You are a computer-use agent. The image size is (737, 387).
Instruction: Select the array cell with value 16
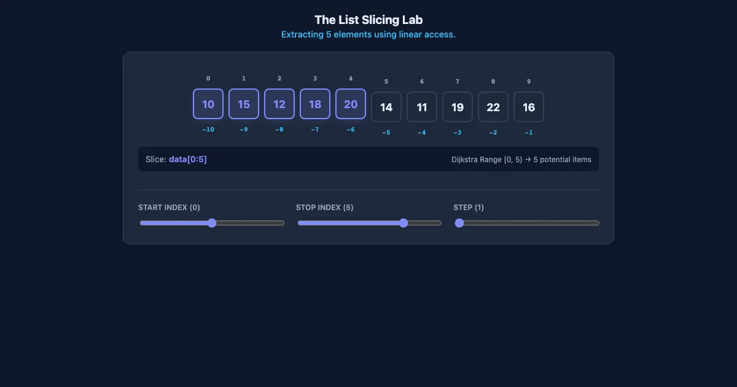529,107
